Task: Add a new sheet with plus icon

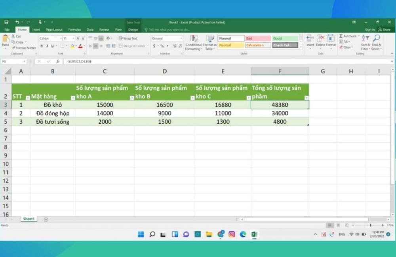Action: [x=46, y=219]
